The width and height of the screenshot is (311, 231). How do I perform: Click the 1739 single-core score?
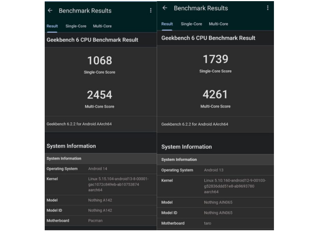(215, 59)
